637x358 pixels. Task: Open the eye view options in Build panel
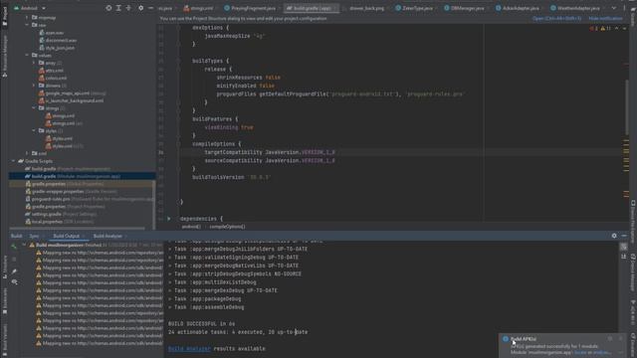coord(14,281)
